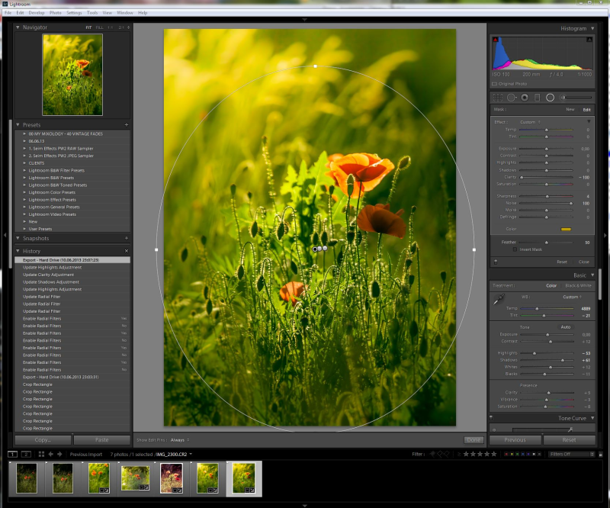Image resolution: width=610 pixels, height=508 pixels.
Task: Choose the Graduated Filter tool
Action: click(x=537, y=98)
